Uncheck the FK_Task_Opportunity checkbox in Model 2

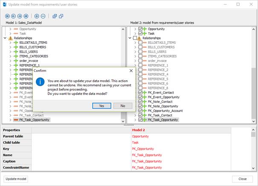point(140,120)
